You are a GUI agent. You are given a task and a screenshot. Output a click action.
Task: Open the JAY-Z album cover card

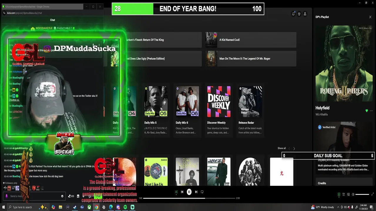click(219, 172)
